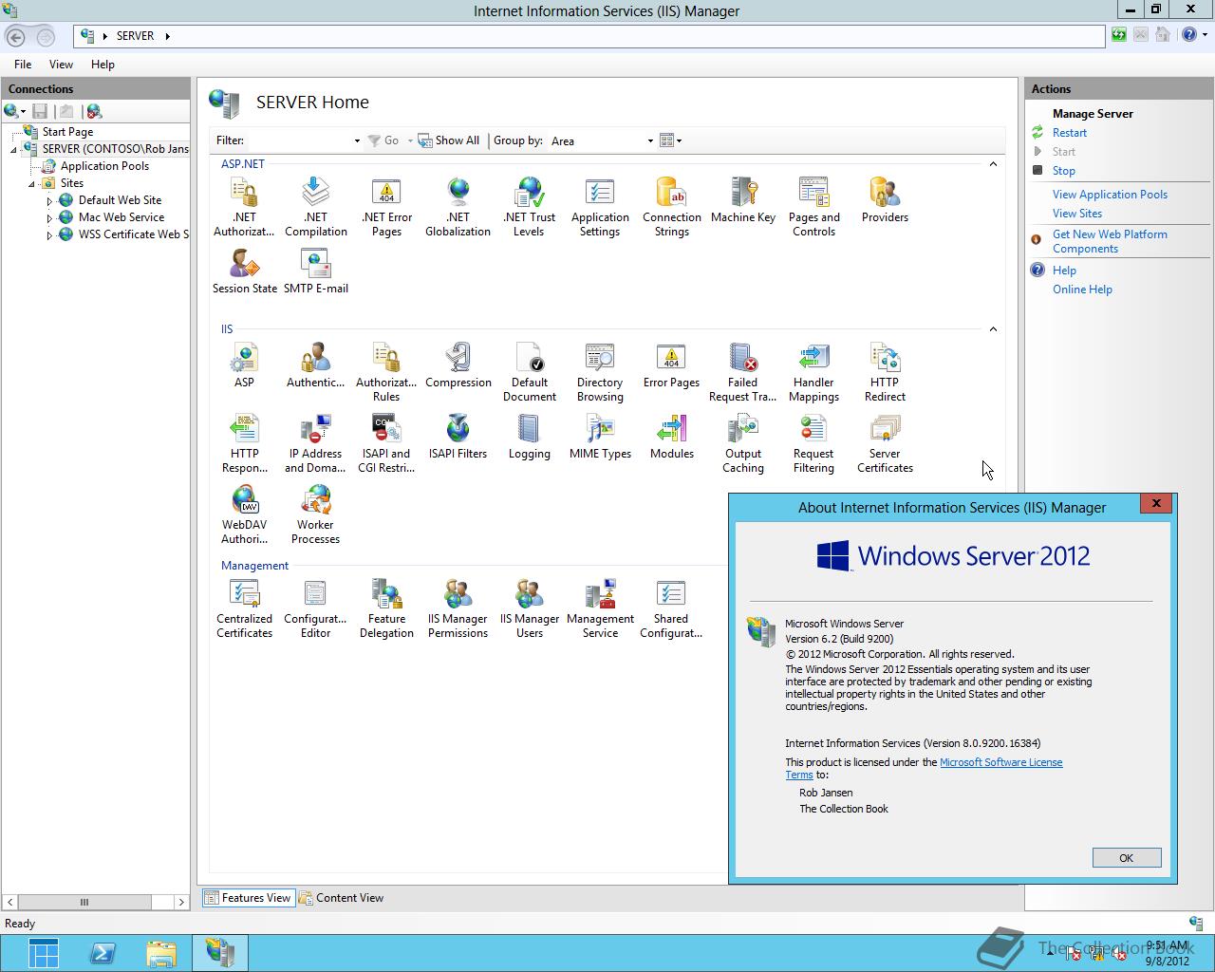Image resolution: width=1215 pixels, height=972 pixels.
Task: Collapse the ASP.NET group section
Action: coord(993,164)
